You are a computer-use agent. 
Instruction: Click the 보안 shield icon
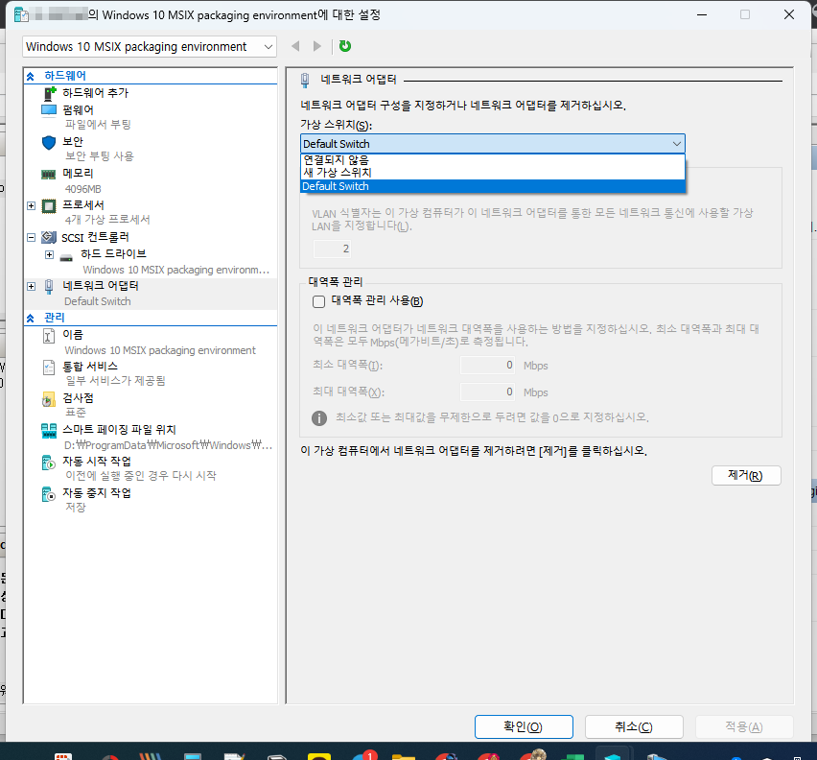tap(49, 142)
